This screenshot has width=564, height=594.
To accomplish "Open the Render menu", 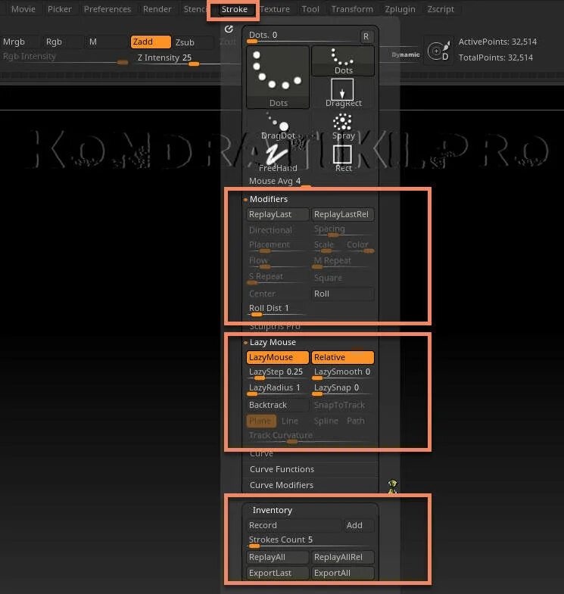I will coord(157,9).
